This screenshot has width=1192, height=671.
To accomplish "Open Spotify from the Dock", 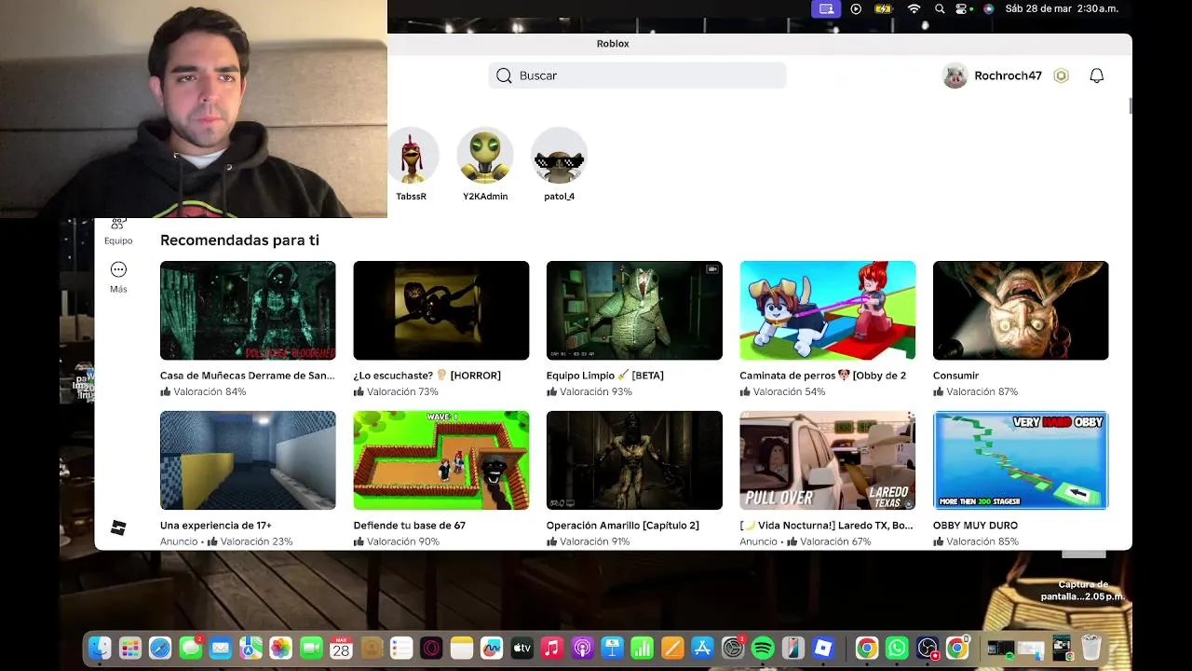I will tap(763, 648).
